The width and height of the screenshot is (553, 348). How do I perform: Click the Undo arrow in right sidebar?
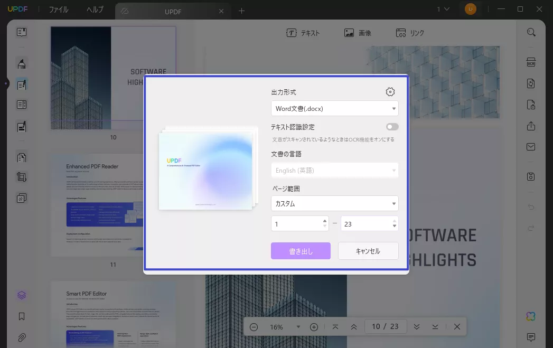pyautogui.click(x=531, y=207)
